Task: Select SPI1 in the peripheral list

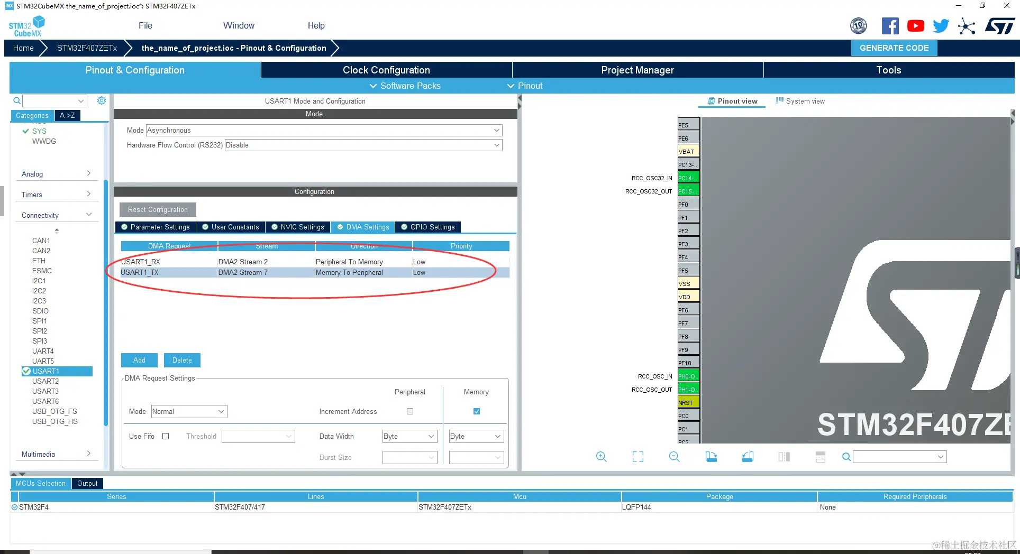Action: [x=40, y=321]
